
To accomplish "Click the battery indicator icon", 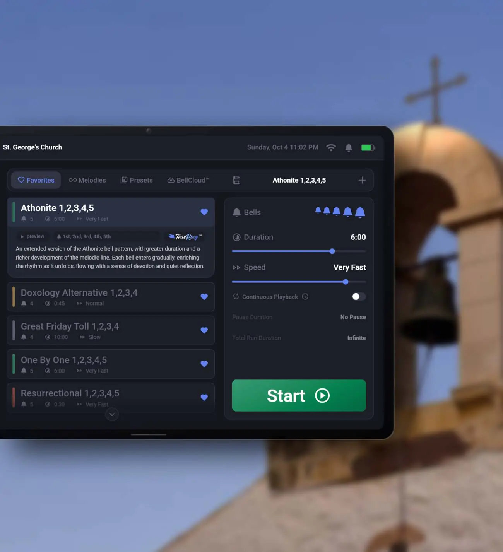I will tap(368, 147).
